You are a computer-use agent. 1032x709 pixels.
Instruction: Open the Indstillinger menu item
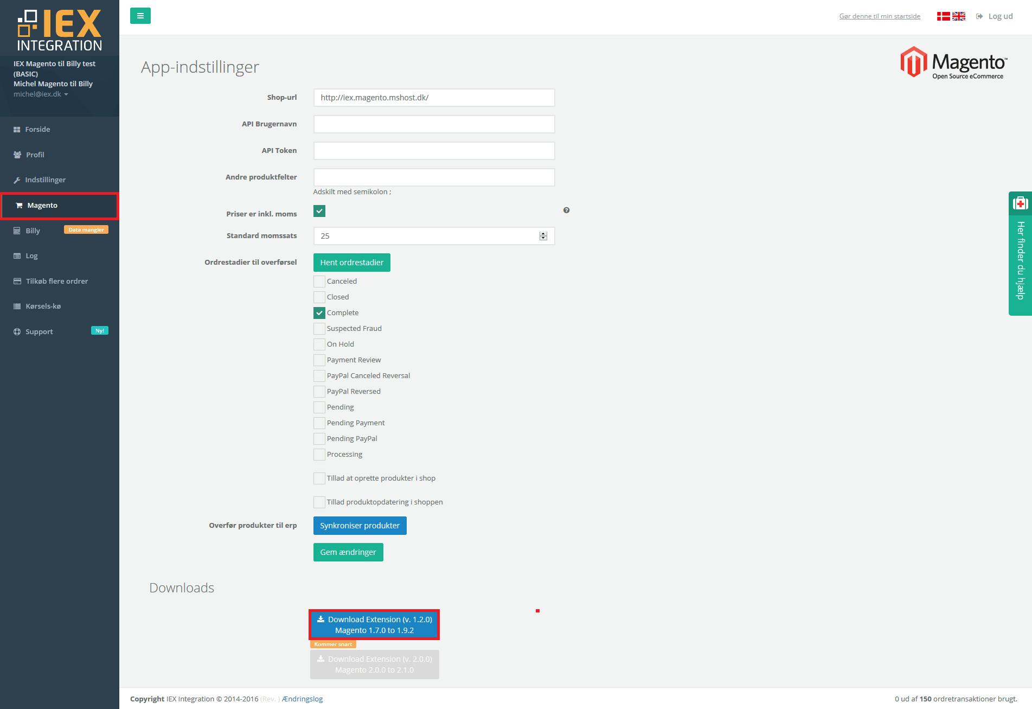click(60, 180)
